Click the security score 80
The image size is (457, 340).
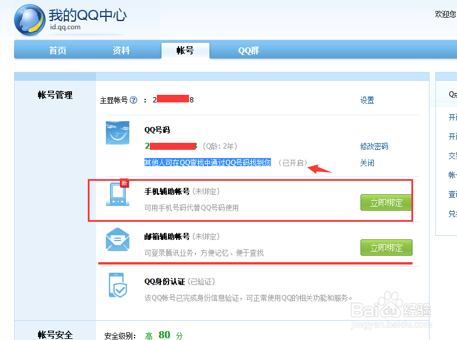pyautogui.click(x=164, y=335)
